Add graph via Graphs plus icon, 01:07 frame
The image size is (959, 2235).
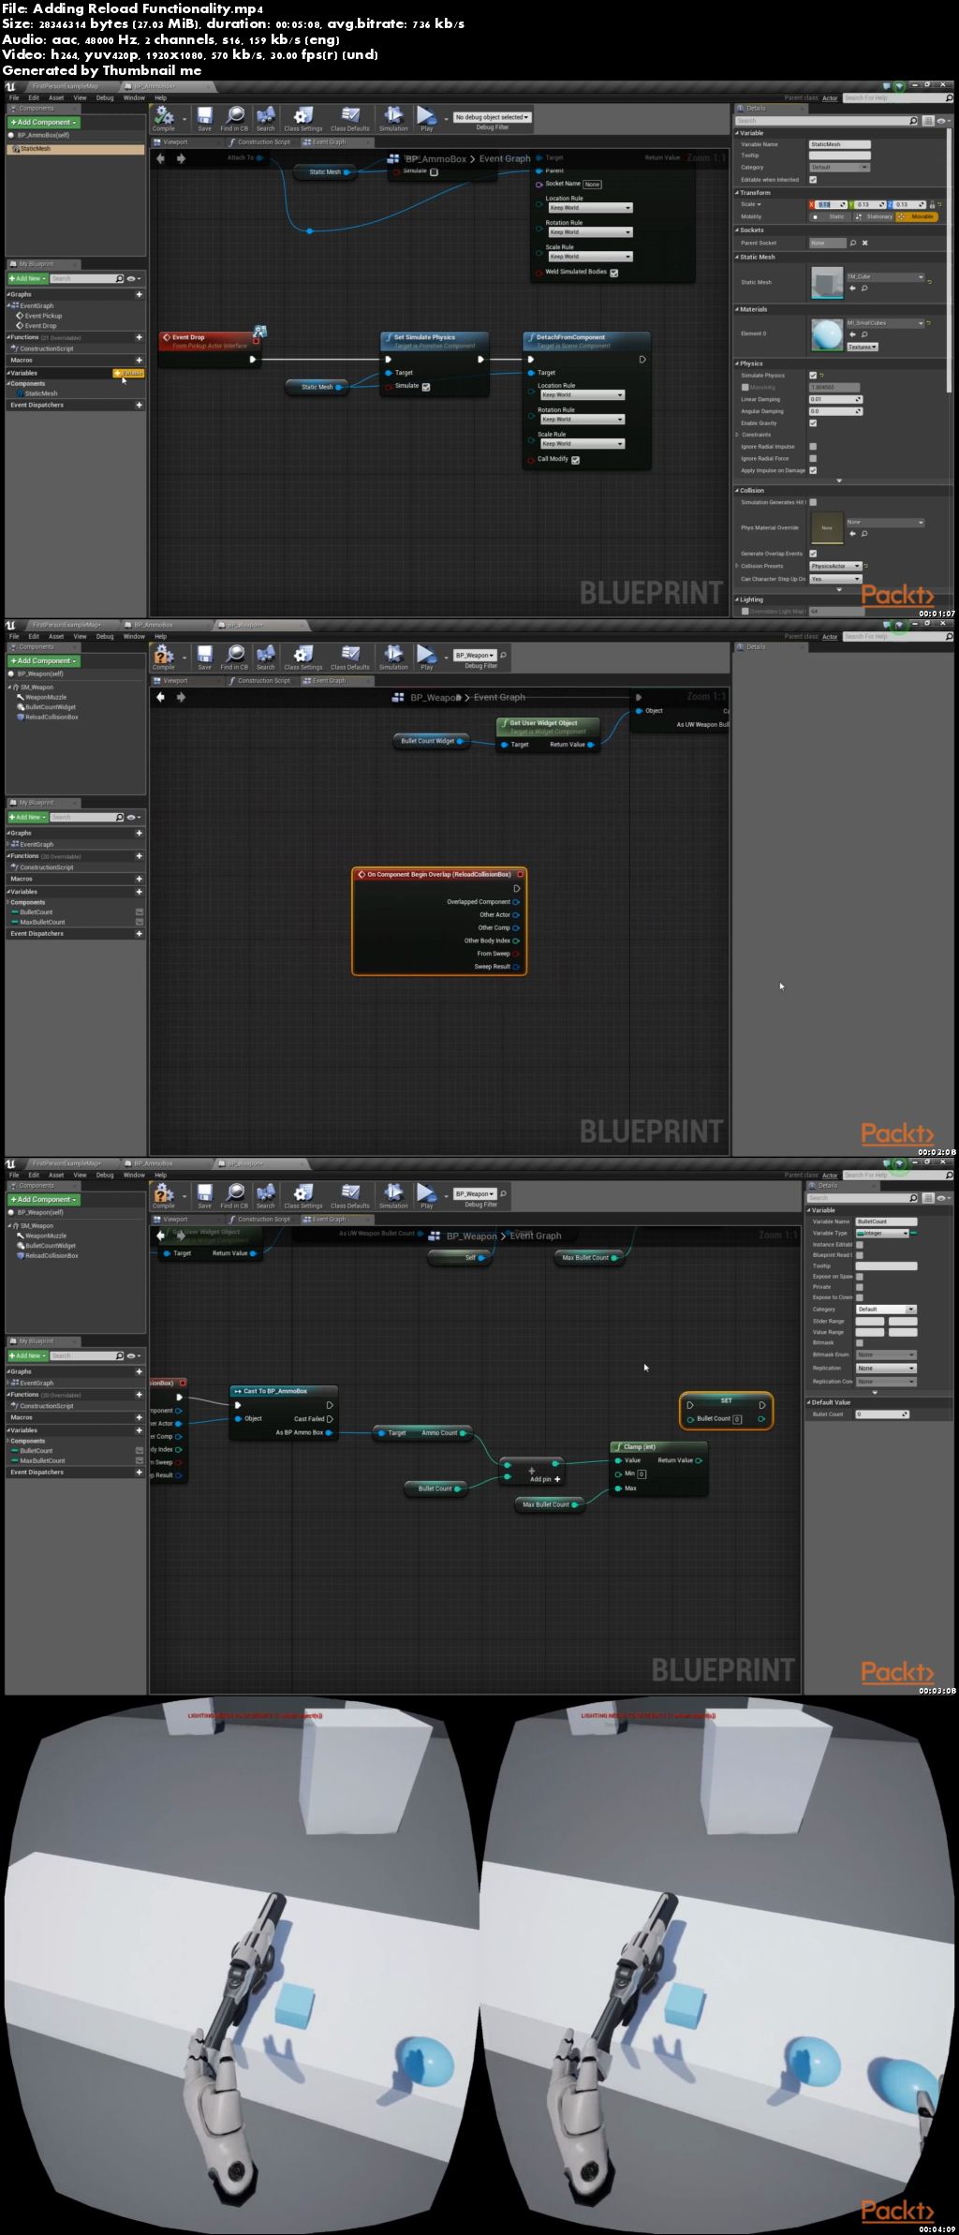tap(140, 294)
